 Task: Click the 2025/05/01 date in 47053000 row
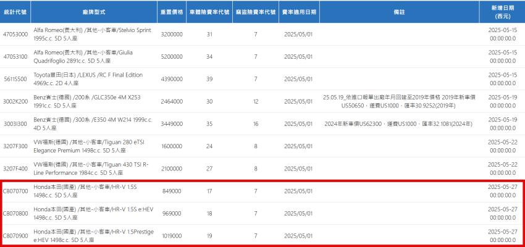[299, 34]
